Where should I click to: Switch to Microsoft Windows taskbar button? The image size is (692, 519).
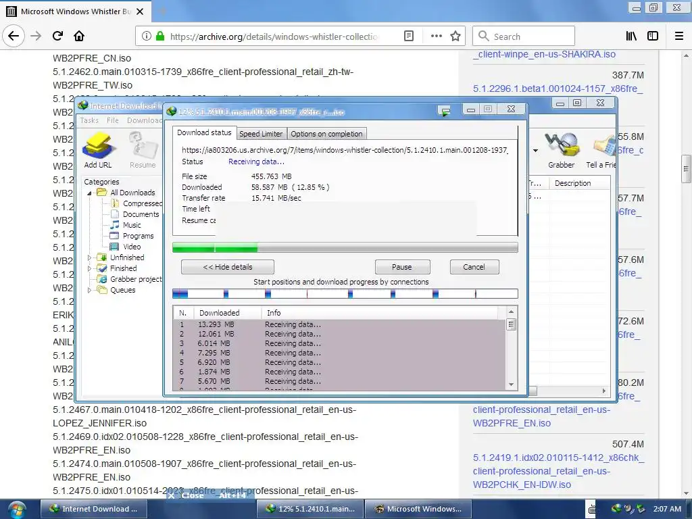[418, 510]
